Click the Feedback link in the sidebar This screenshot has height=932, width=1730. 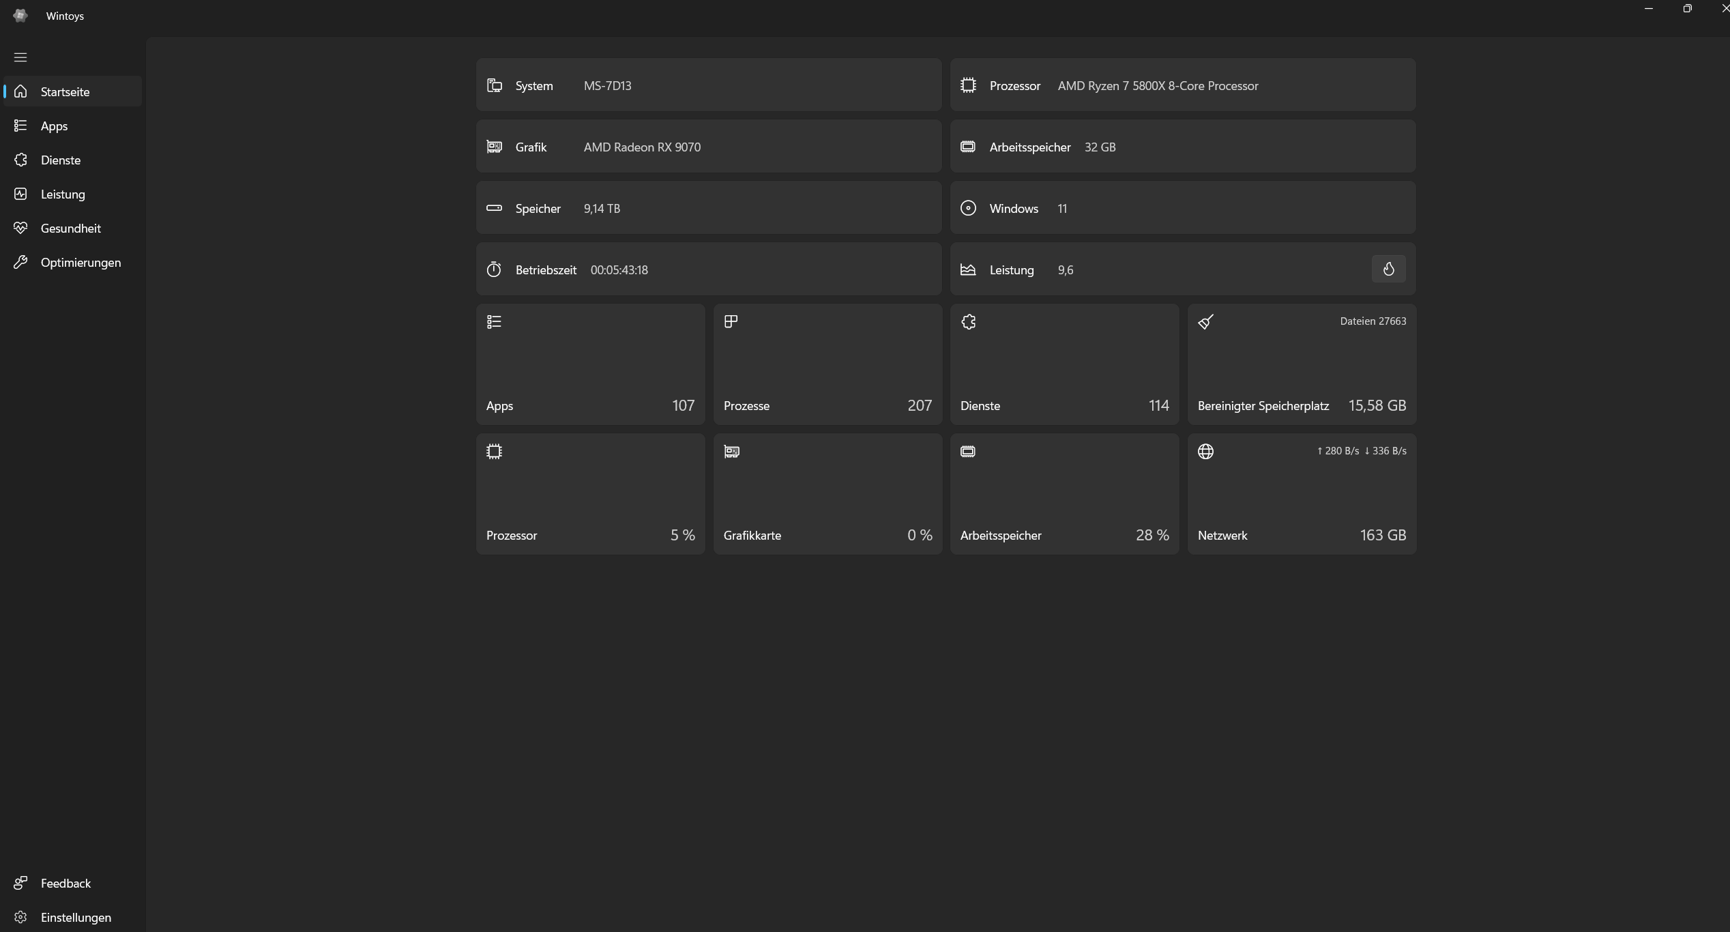(x=65, y=884)
